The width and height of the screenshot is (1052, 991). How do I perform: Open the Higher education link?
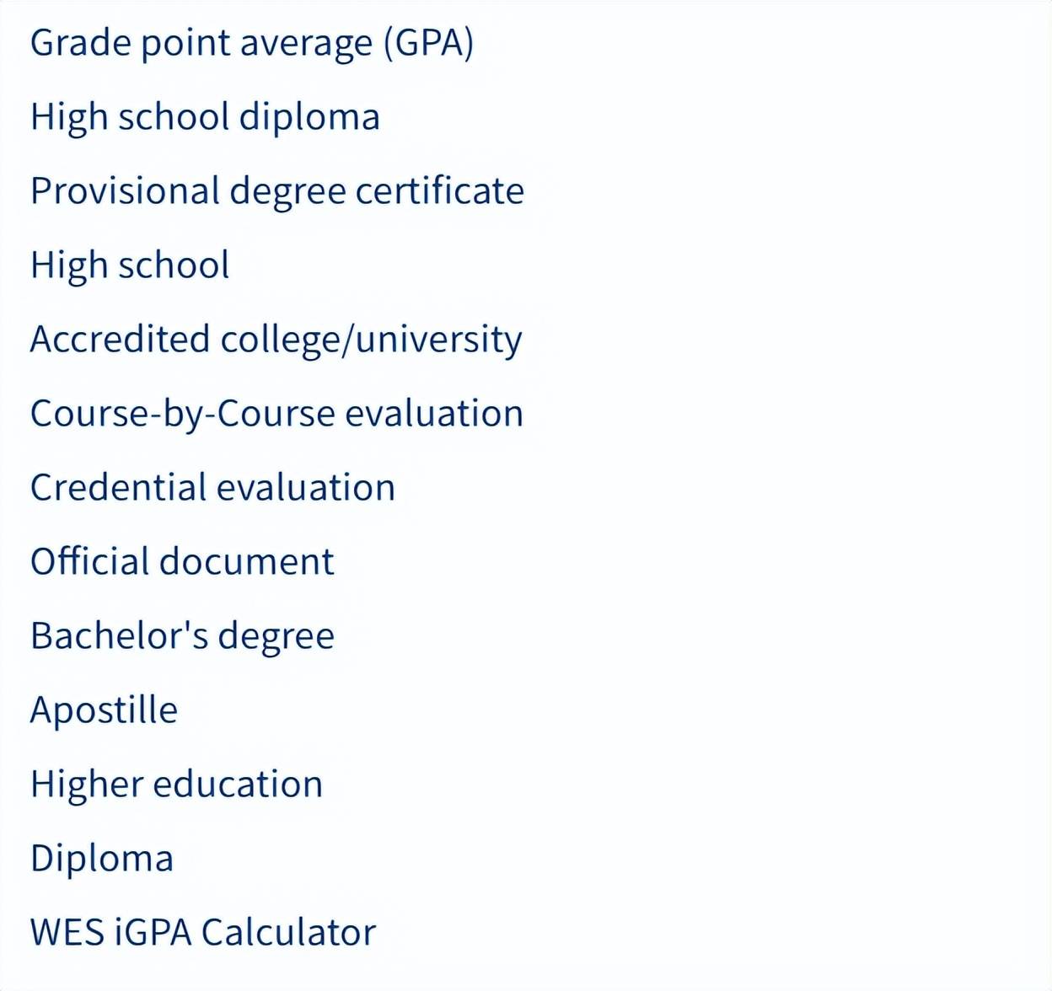tap(176, 785)
